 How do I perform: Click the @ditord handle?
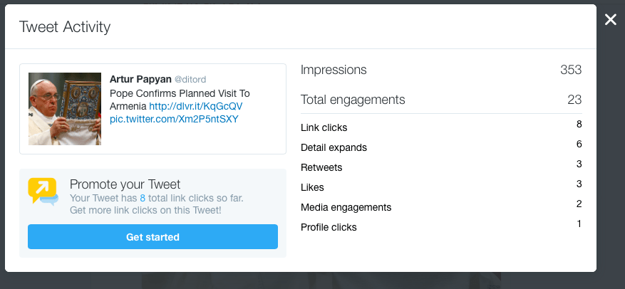coord(190,80)
